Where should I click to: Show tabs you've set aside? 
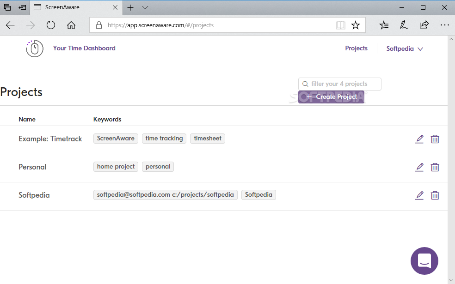click(x=7, y=7)
